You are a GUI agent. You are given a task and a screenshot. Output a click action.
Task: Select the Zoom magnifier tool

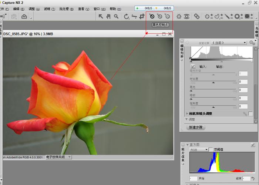click(116, 16)
